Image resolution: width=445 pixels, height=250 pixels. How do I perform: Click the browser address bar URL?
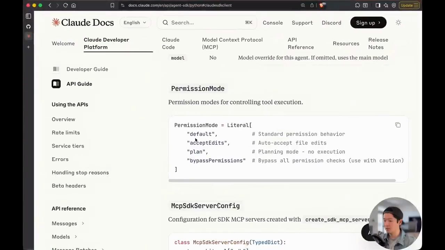click(x=180, y=5)
